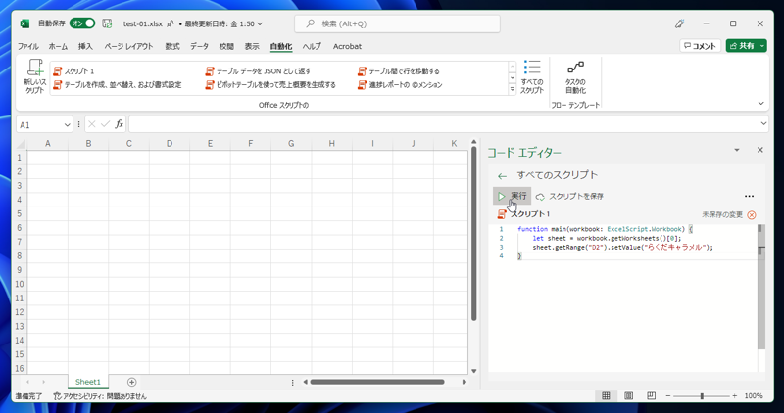Select row 2 header

[x=20, y=172]
